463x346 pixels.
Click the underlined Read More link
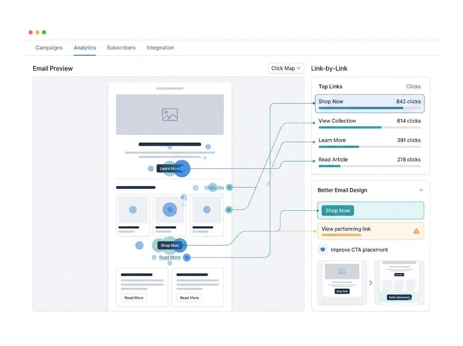pyautogui.click(x=170, y=257)
